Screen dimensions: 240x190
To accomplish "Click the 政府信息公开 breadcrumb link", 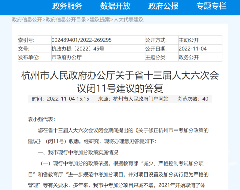I will point(27,19).
